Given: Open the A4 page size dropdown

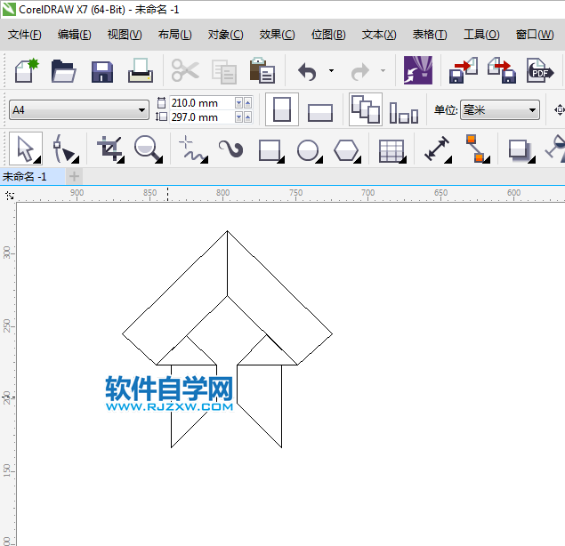Looking at the screenshot, I should point(79,110).
